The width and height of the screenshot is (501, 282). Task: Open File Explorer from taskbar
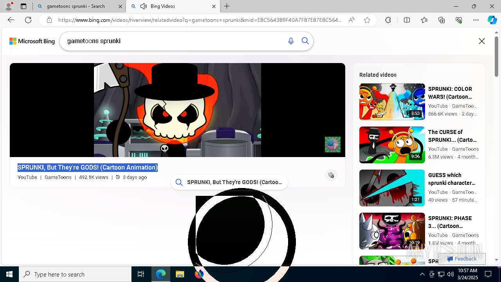[x=180, y=274]
